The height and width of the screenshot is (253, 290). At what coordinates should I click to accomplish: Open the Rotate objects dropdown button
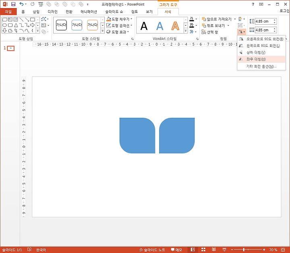pyautogui.click(x=242, y=32)
